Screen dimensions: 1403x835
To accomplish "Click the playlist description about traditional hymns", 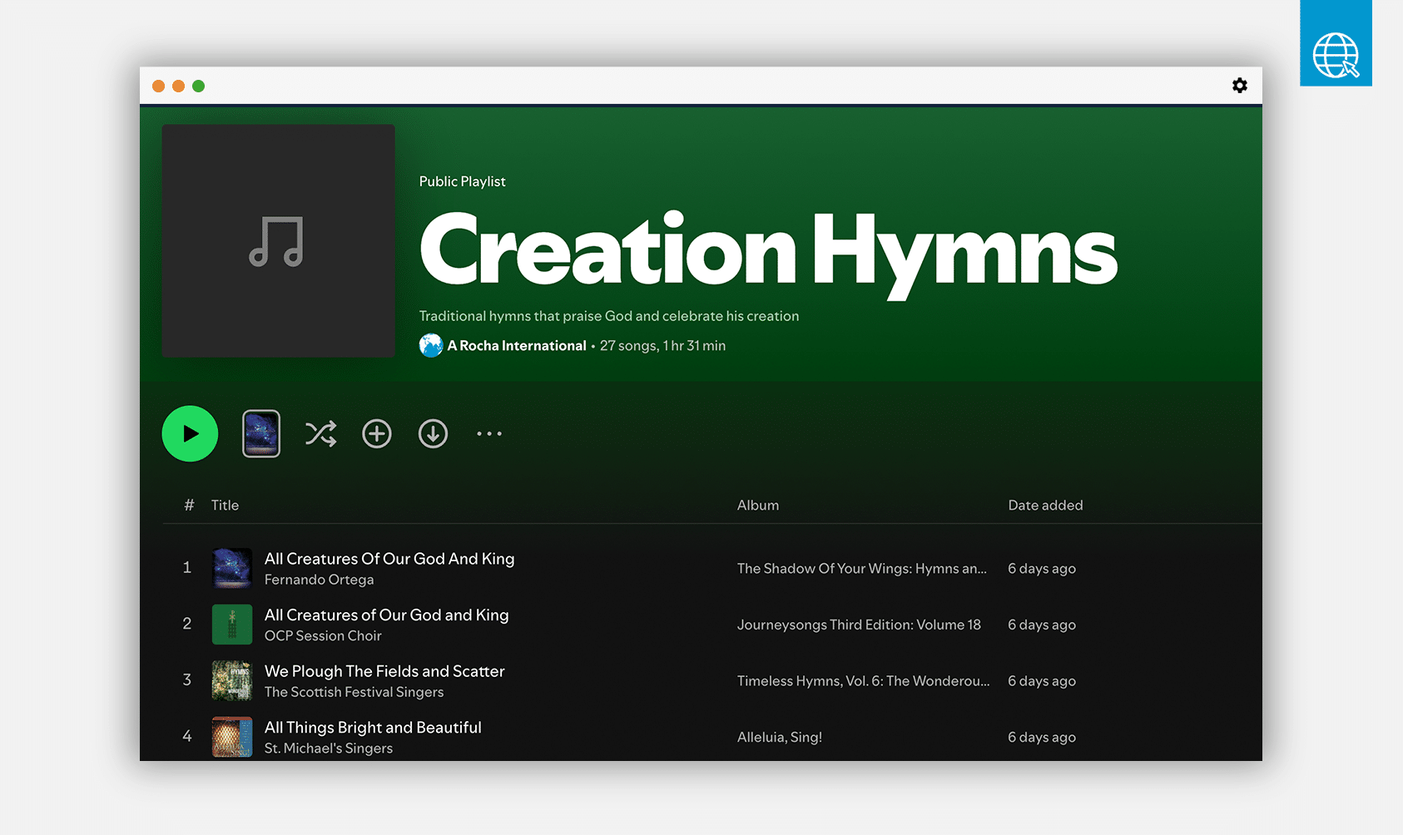I will (609, 316).
